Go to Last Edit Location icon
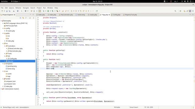 81,11
